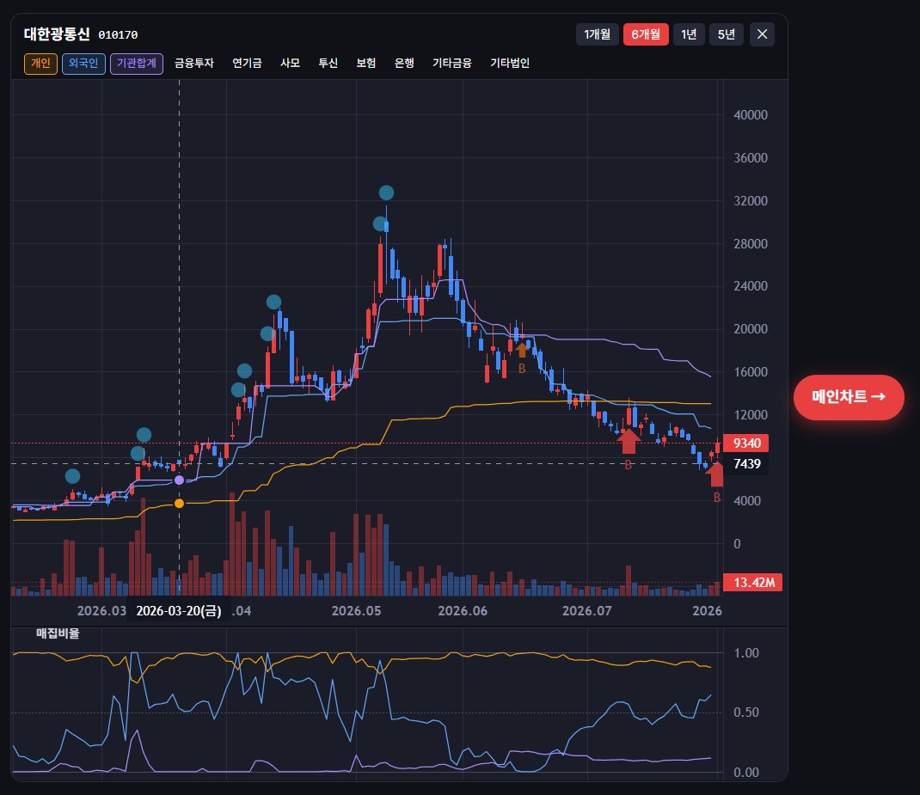Viewport: 920px width, 795px height.
Task: Click the 1.00 ratio axis label
Action: (x=746, y=653)
